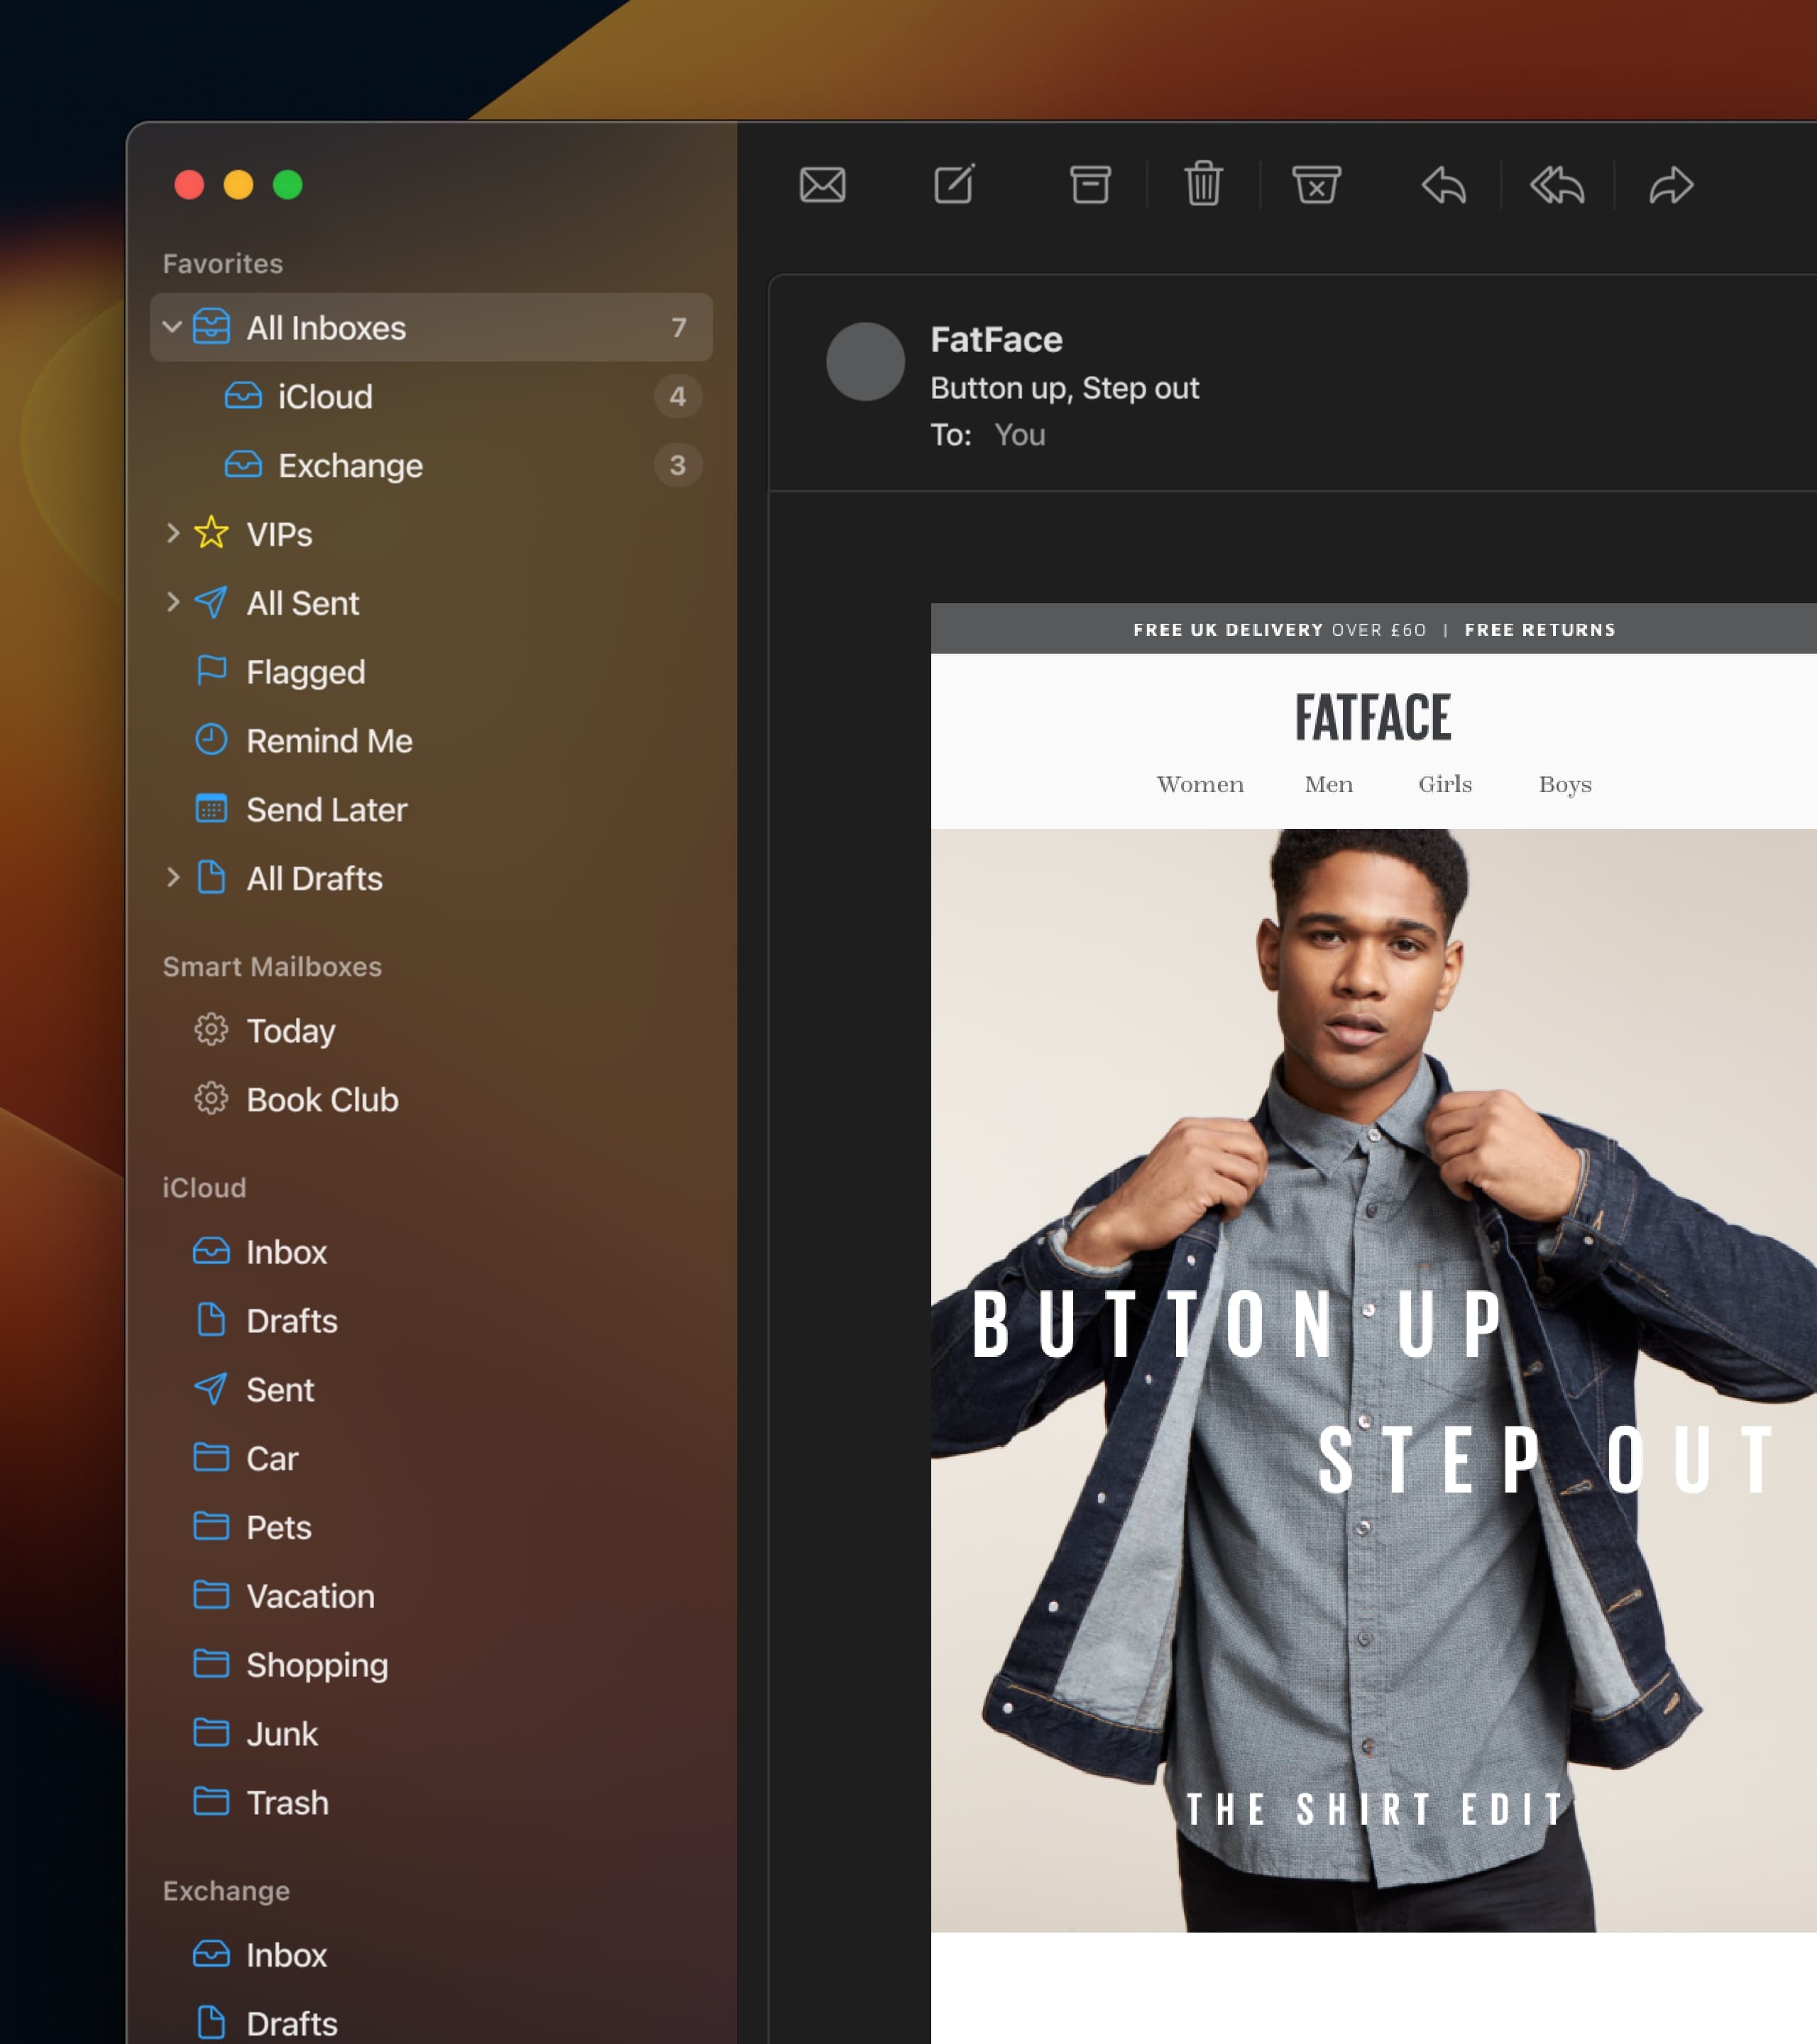Click the Flagged flag icon
Screen dimensions: 1817x2044
point(211,671)
